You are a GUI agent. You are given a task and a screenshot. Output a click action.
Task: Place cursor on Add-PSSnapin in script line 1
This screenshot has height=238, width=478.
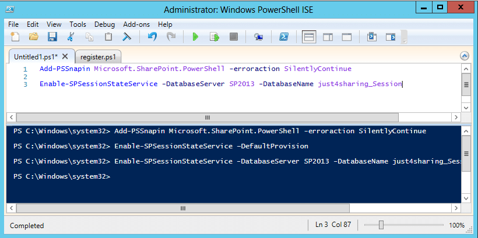(65, 69)
